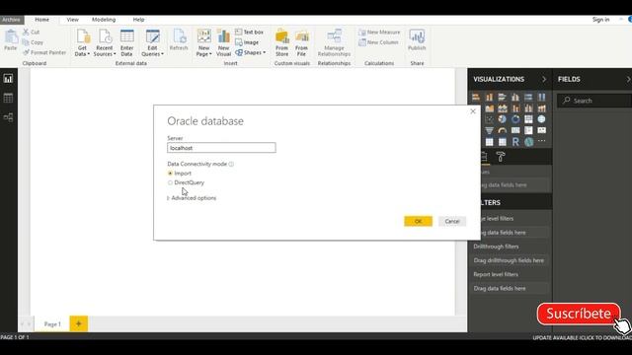632x355 pixels.
Task: Expand Advanced options in the dialog
Action: pyautogui.click(x=192, y=198)
